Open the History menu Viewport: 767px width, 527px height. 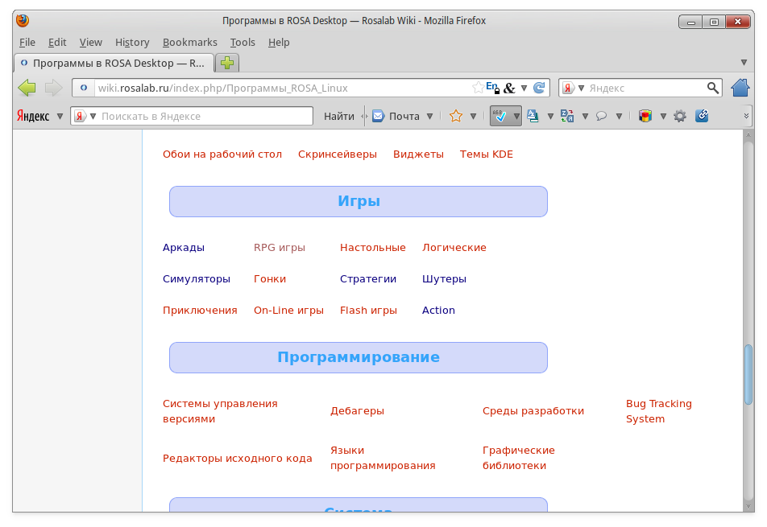tap(132, 42)
